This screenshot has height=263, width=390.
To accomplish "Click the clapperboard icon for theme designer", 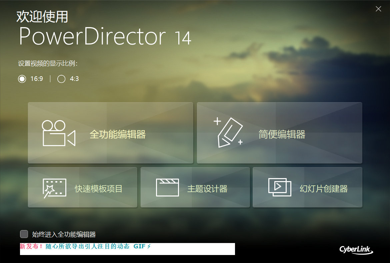I will tap(167, 187).
